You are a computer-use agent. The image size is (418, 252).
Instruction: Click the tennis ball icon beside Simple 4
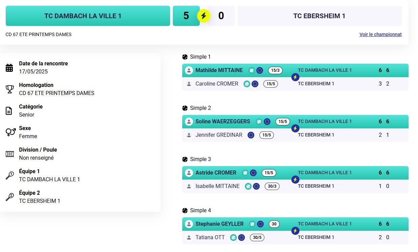coord(185,211)
